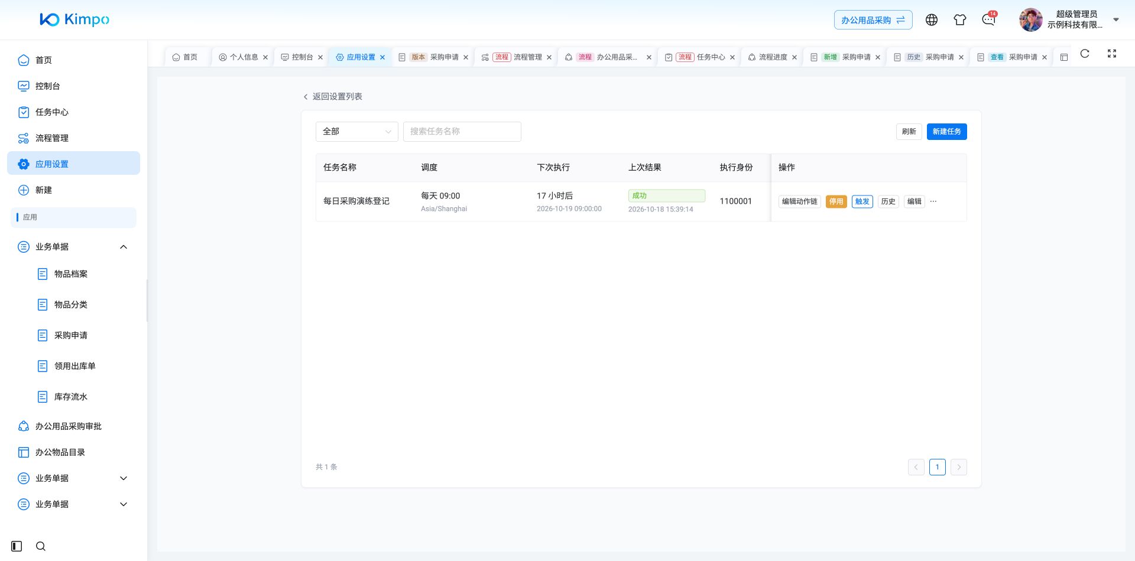Screen dimensions: 1135x561
Task: Close the 应用设置 tab
Action: (x=382, y=57)
